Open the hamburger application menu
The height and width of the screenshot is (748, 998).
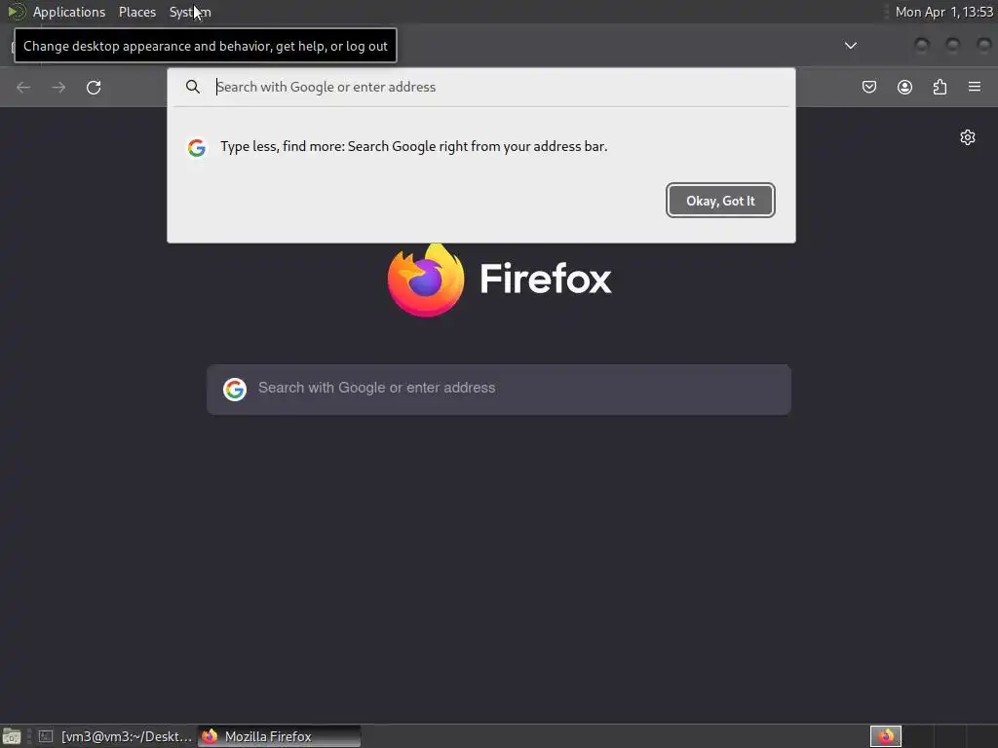click(x=975, y=87)
